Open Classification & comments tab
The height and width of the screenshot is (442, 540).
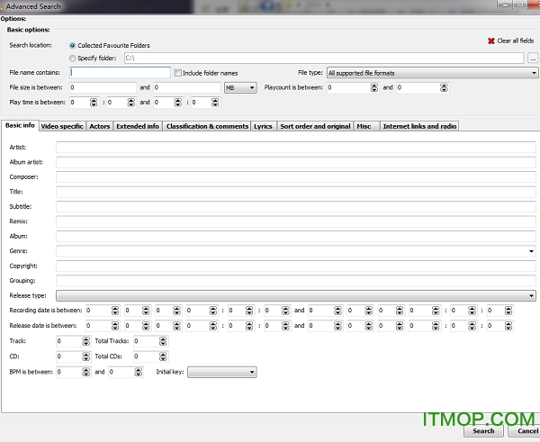coord(207,126)
